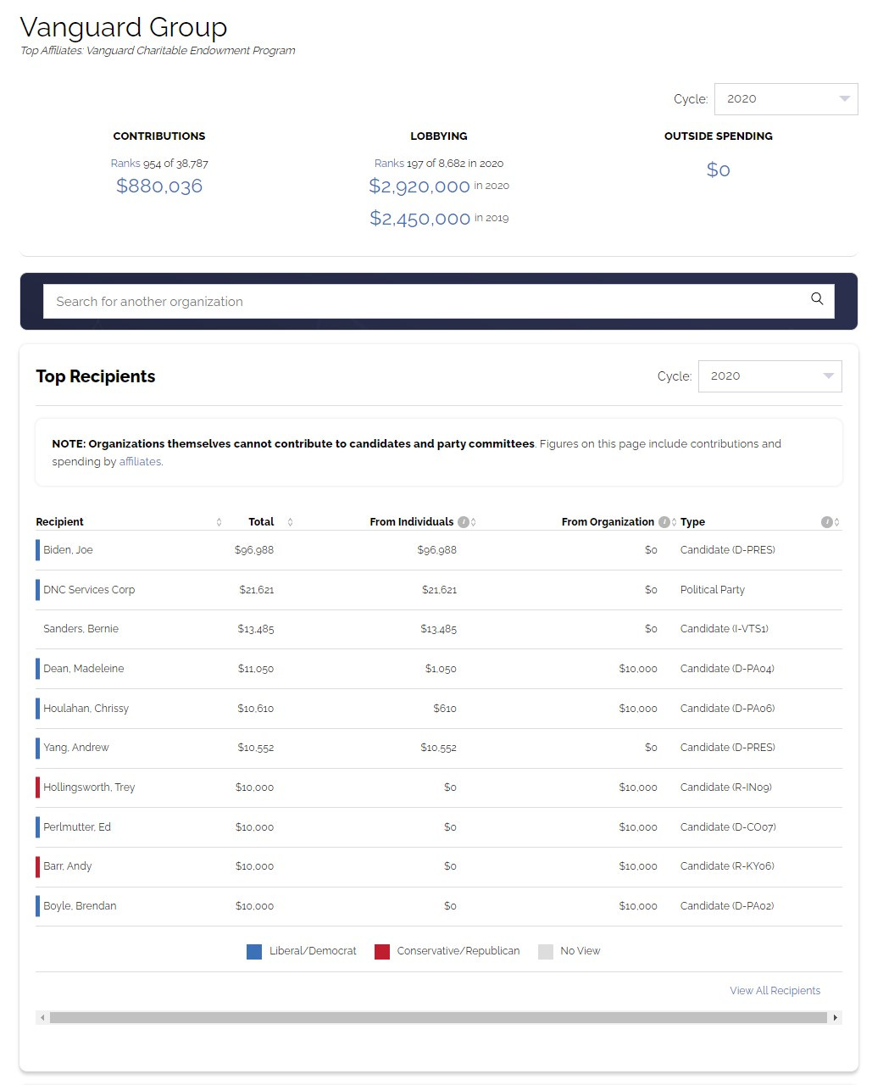Click Recipient column header

(x=59, y=522)
